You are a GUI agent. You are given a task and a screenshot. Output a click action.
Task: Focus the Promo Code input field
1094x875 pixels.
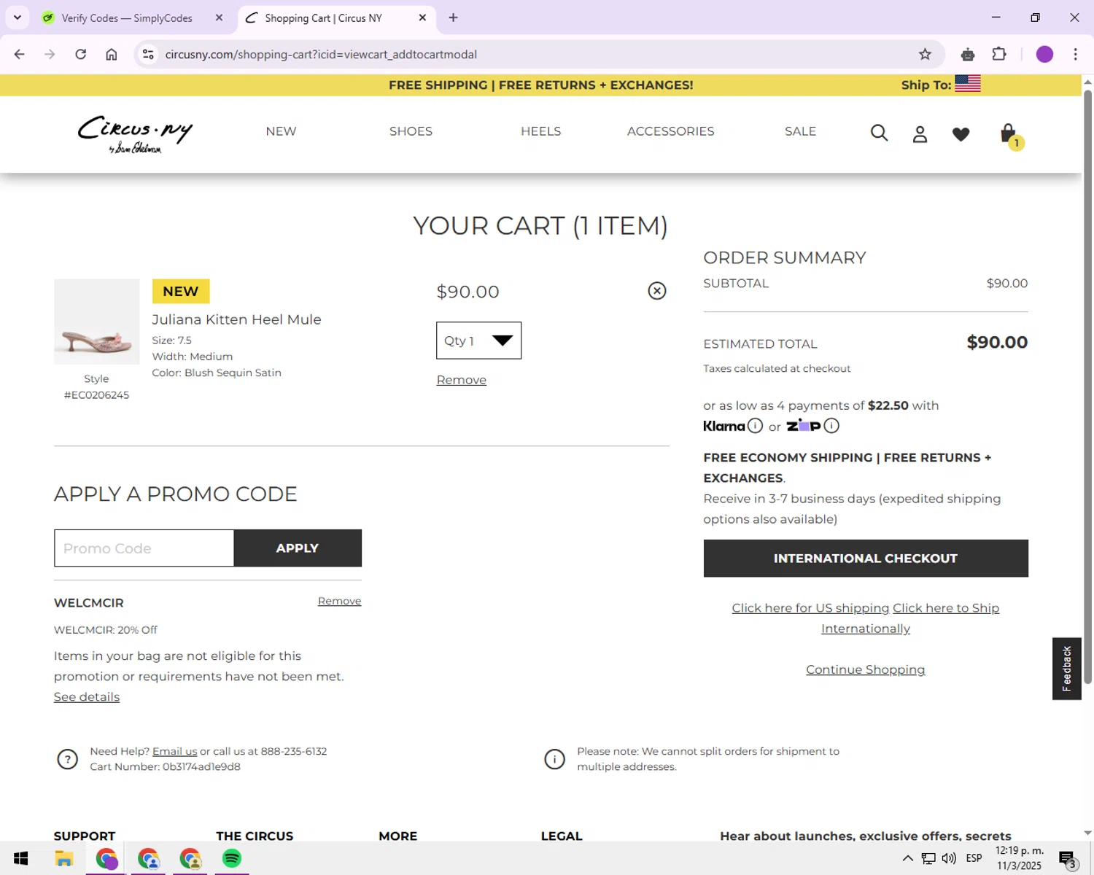(x=144, y=548)
